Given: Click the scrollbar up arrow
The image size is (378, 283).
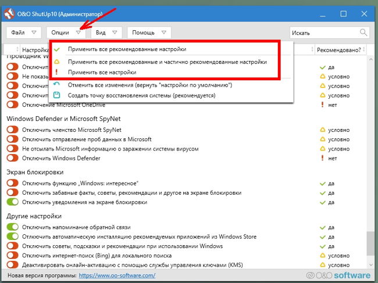Looking at the screenshot, I should (x=370, y=59).
